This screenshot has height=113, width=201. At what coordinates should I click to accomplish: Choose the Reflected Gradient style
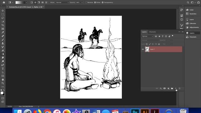(x=43, y=3)
